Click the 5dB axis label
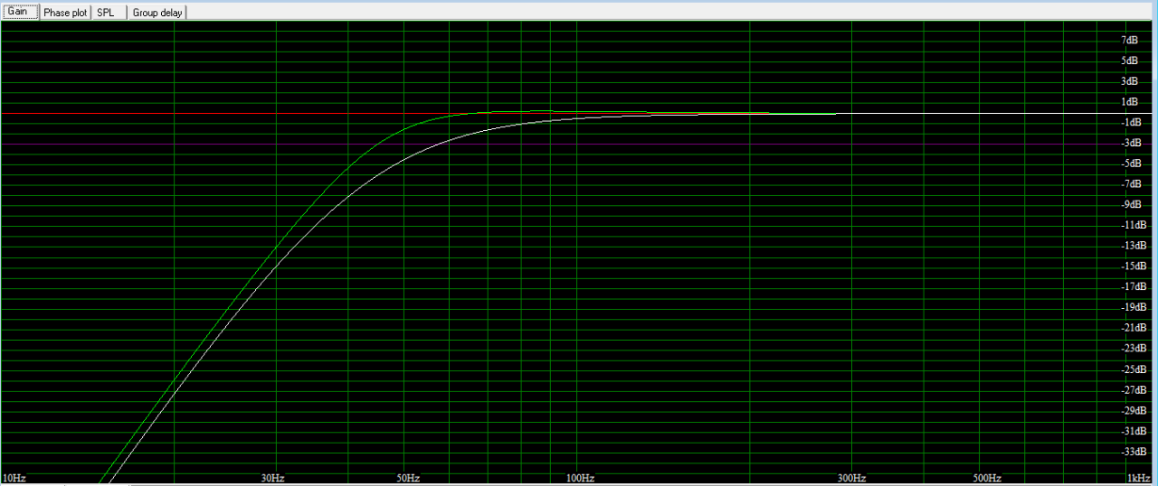This screenshot has height=486, width=1158. click(1130, 61)
